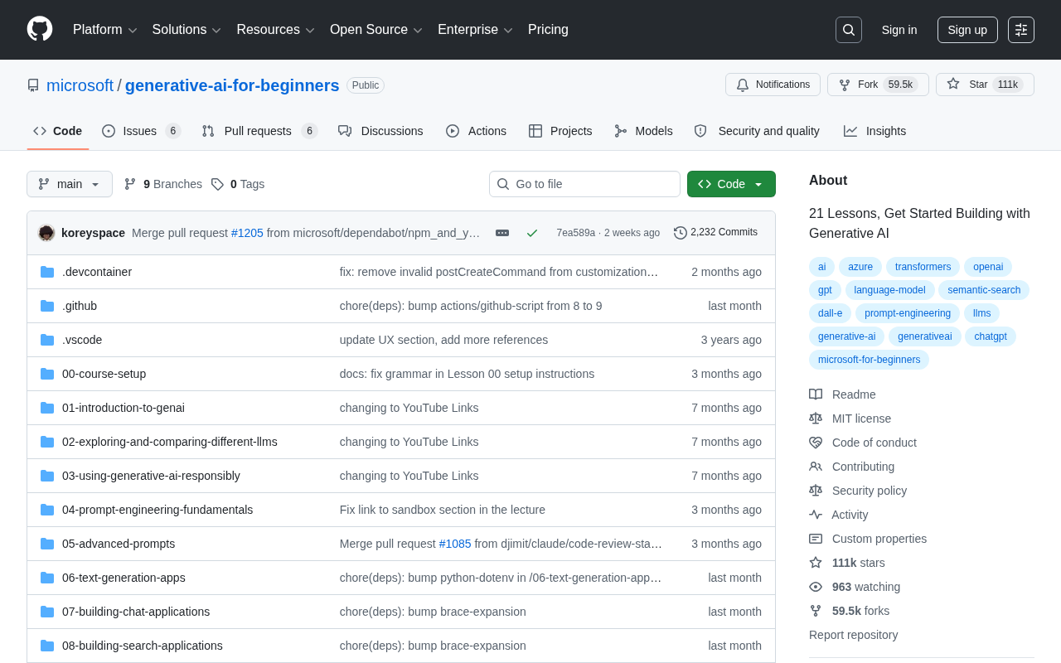The image size is (1061, 663).
Task: Switch to the Models tab
Action: 643,131
